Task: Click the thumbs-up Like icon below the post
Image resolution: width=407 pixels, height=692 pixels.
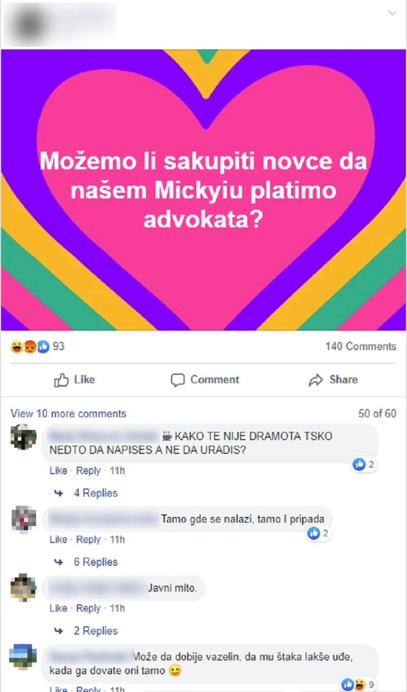Action: 61,380
